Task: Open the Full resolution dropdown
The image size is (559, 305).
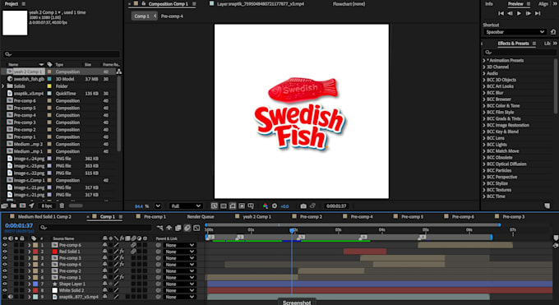Action: tap(186, 206)
